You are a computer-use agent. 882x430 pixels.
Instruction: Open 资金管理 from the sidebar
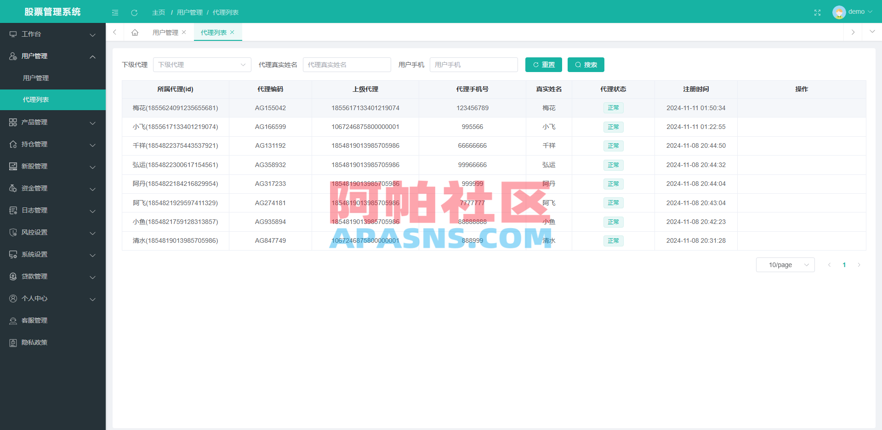click(x=13, y=188)
